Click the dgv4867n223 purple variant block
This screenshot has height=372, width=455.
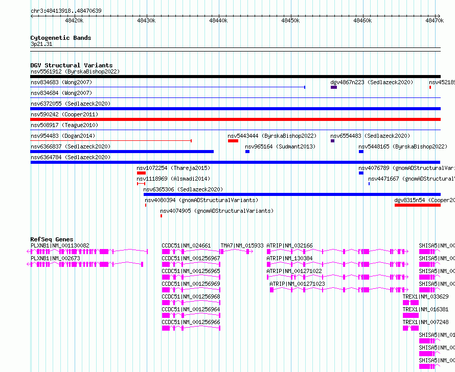334,87
